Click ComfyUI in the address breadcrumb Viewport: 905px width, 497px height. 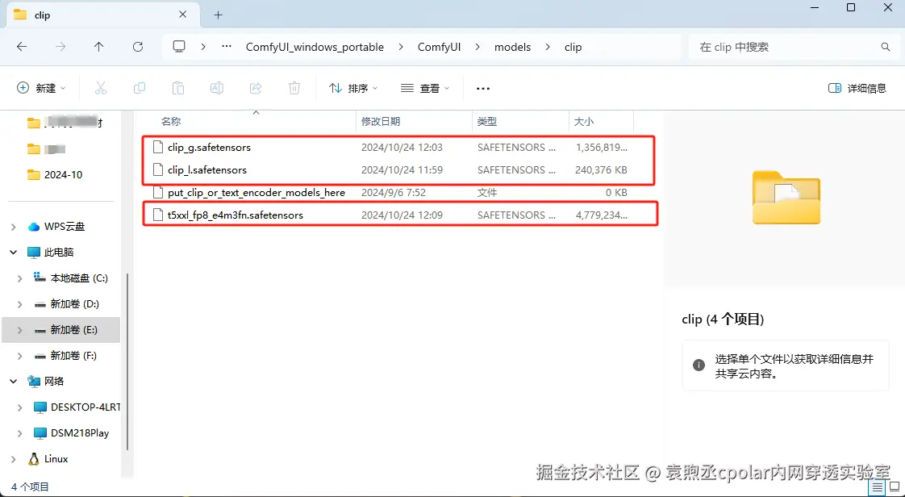point(440,48)
